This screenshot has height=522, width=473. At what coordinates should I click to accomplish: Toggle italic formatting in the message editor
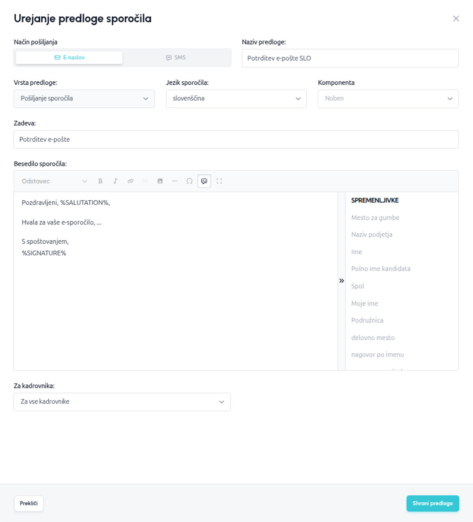115,181
